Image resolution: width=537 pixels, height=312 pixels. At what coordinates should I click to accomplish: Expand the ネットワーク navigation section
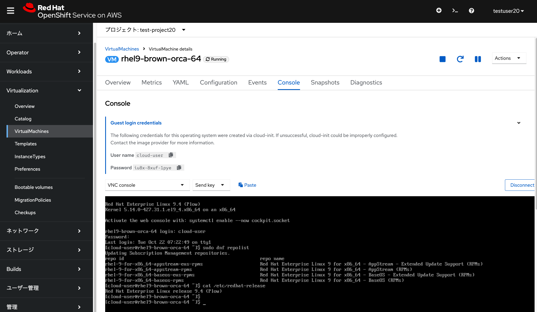[x=46, y=231]
